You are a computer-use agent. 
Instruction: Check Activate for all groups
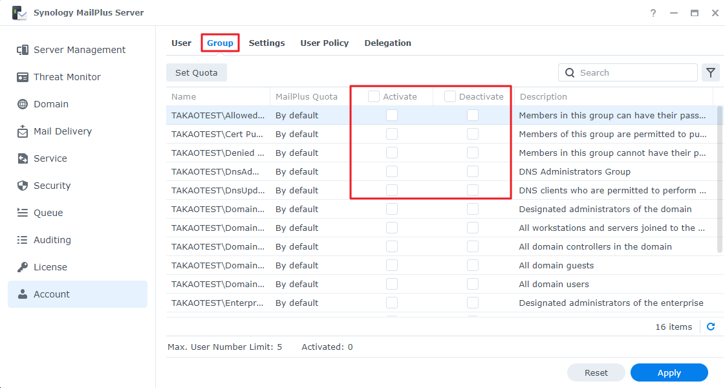[373, 96]
